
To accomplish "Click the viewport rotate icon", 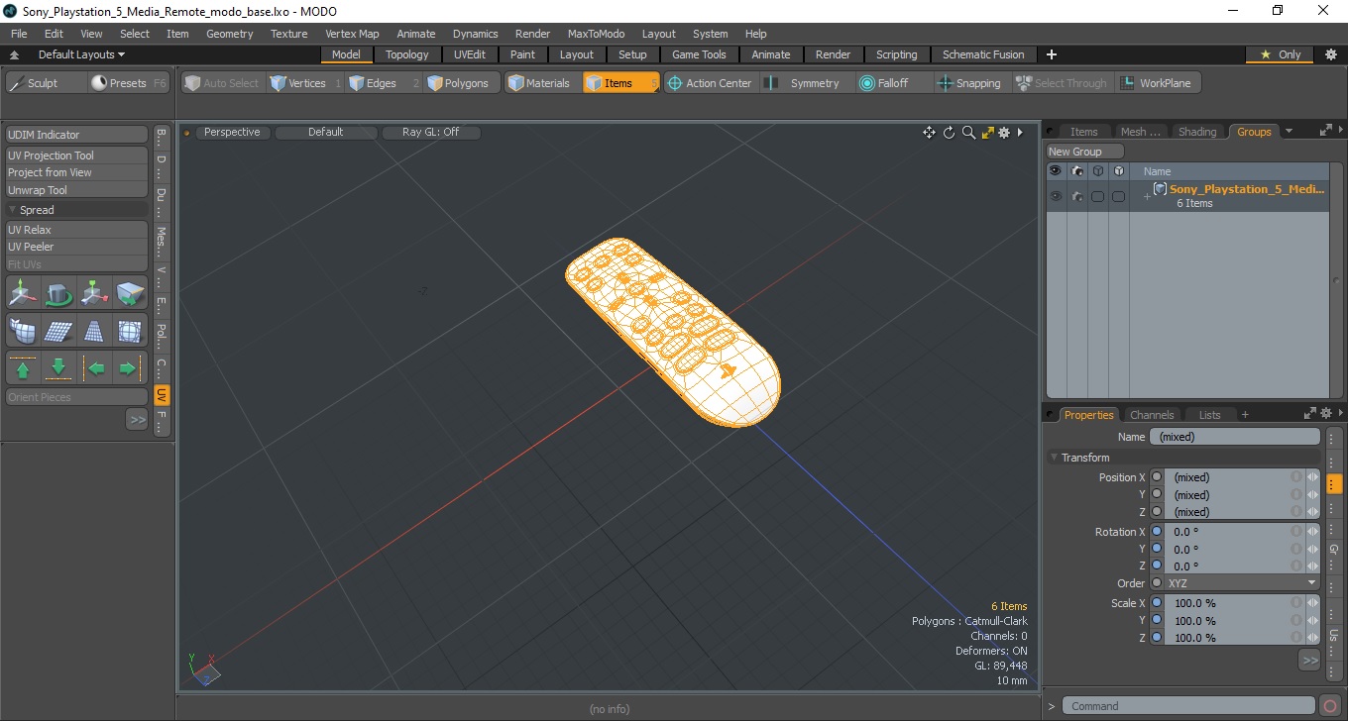I will point(949,133).
